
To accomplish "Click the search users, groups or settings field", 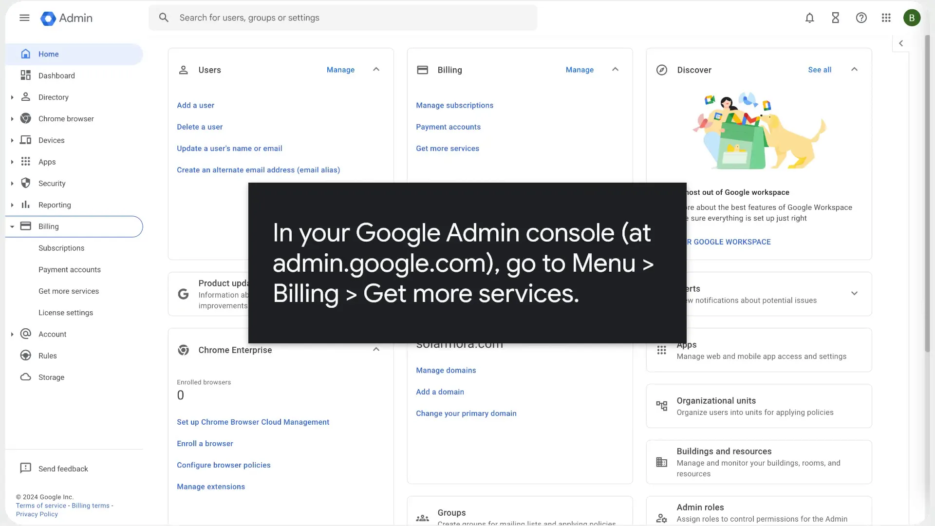I will coord(343,18).
